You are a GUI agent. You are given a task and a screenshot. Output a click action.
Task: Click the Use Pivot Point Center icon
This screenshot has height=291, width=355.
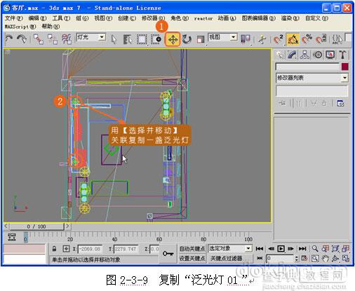(246, 39)
